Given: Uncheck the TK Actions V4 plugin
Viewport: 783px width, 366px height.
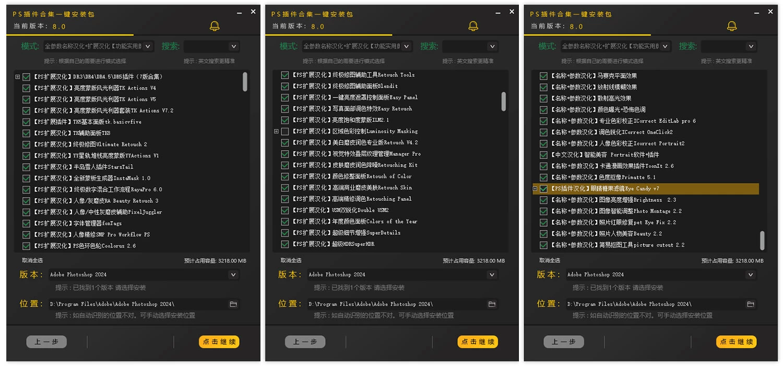Looking at the screenshot, I should (x=25, y=88).
